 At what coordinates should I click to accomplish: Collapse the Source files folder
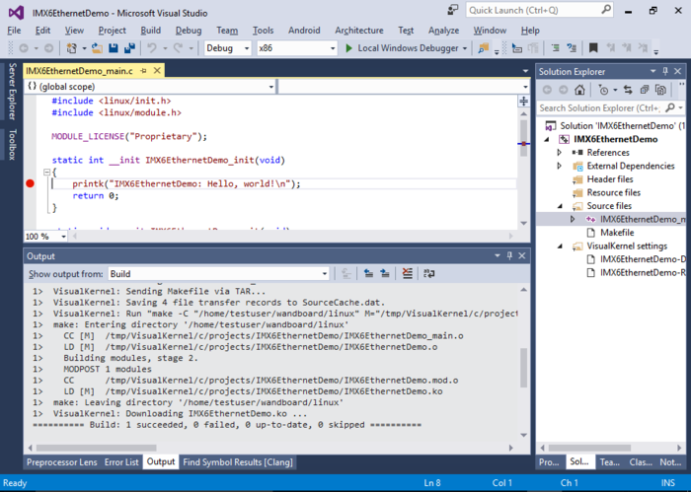point(560,206)
